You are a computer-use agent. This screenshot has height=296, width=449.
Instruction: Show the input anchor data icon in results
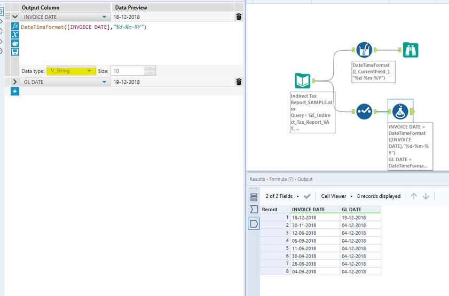click(254, 210)
